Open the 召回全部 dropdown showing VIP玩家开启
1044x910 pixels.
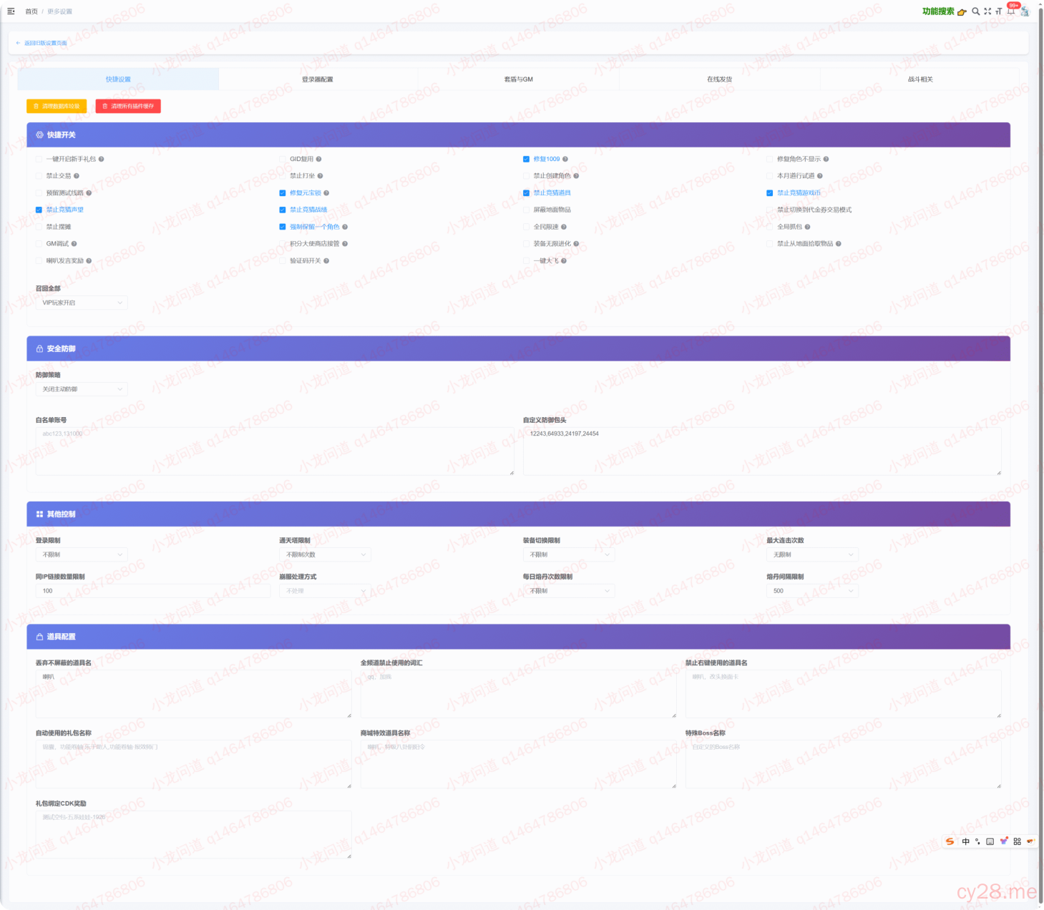pyautogui.click(x=82, y=303)
